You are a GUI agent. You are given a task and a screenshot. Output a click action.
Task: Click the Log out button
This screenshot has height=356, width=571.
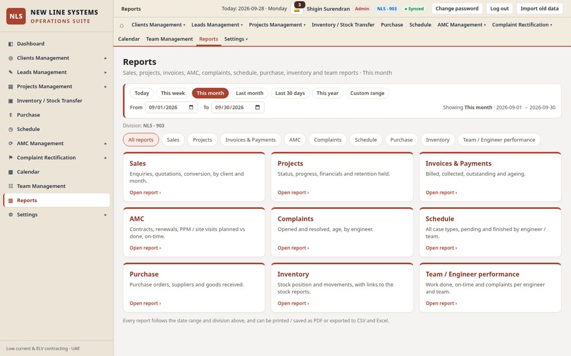(499, 8)
